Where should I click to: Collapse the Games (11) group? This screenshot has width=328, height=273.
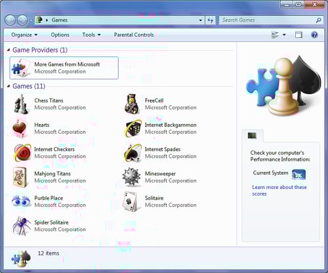tap(9, 86)
